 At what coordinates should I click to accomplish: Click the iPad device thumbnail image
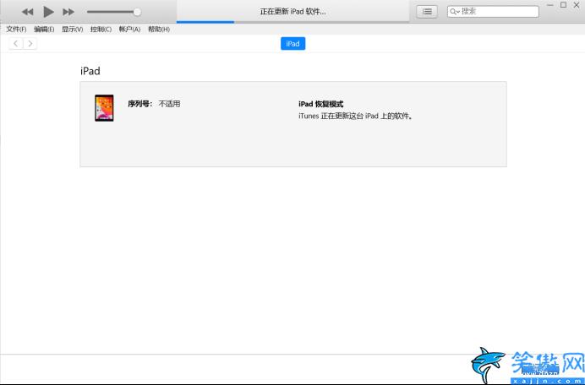pos(104,108)
